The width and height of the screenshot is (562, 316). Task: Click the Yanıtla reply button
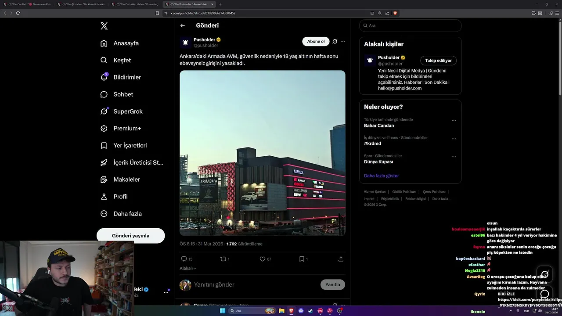pos(333,284)
